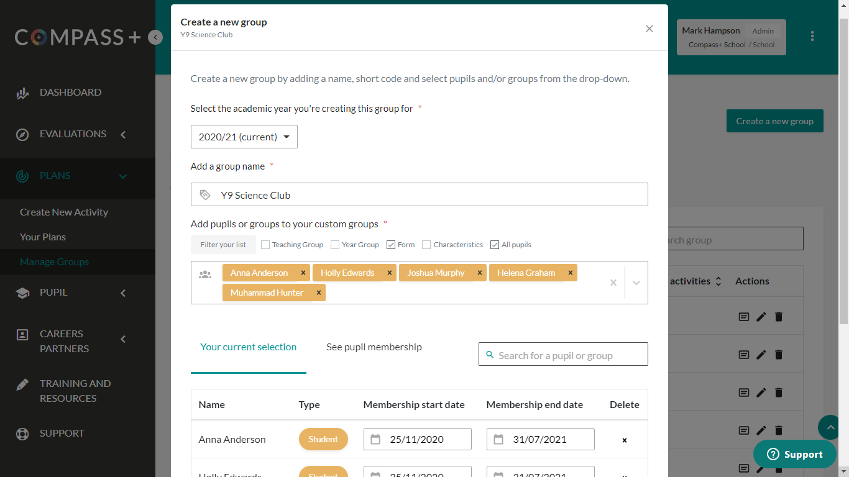Uncheck the Form filter checkbox
The height and width of the screenshot is (477, 849).
point(391,245)
